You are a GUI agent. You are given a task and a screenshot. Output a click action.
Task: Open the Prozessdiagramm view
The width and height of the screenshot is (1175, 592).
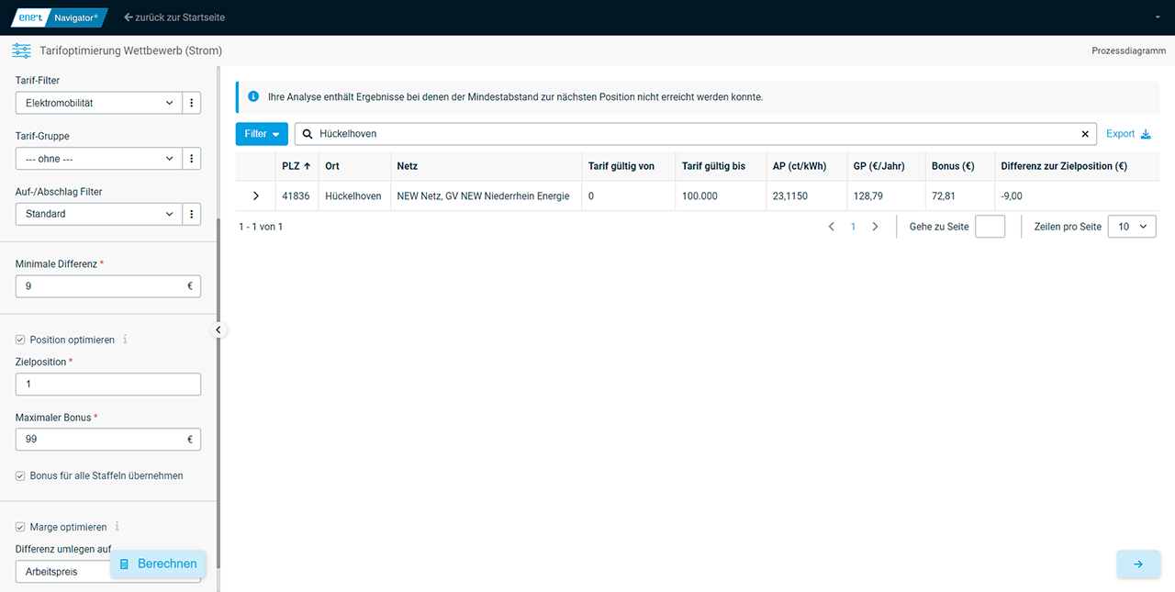1128,51
